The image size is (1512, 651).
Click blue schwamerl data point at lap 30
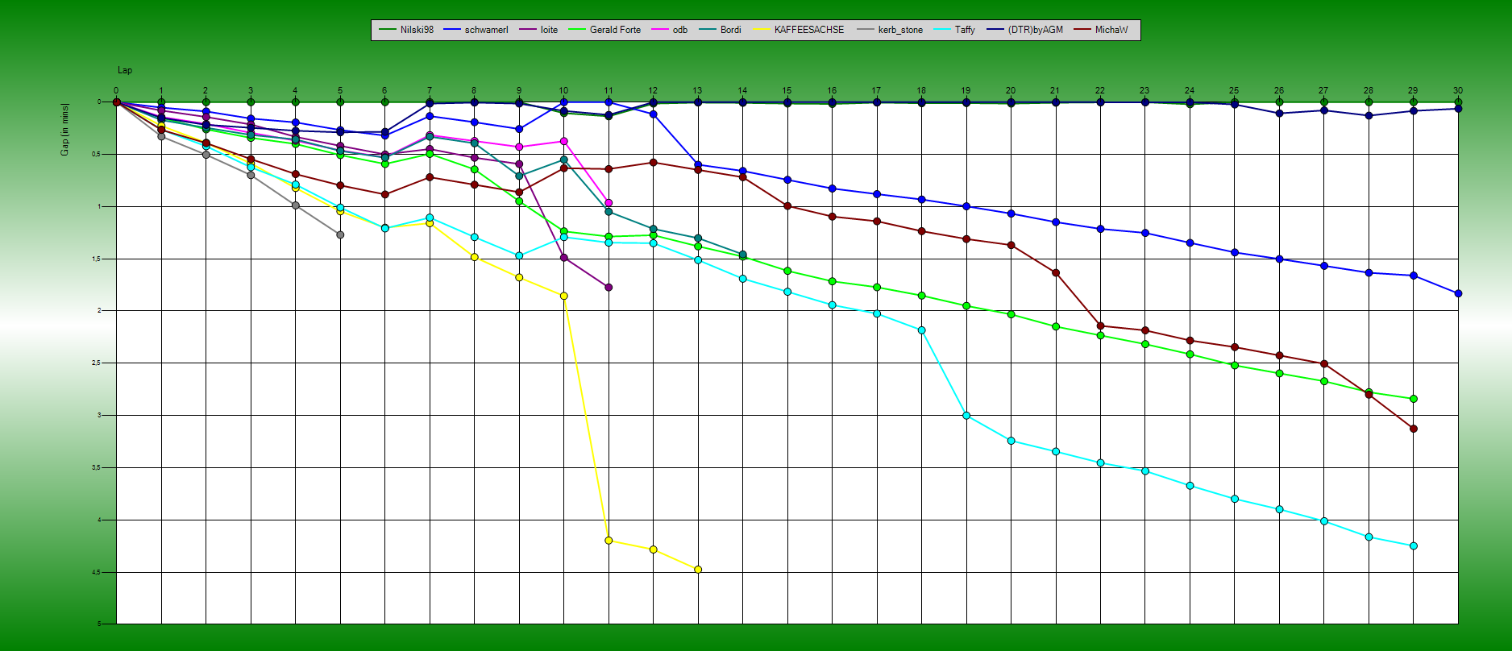pos(1458,293)
